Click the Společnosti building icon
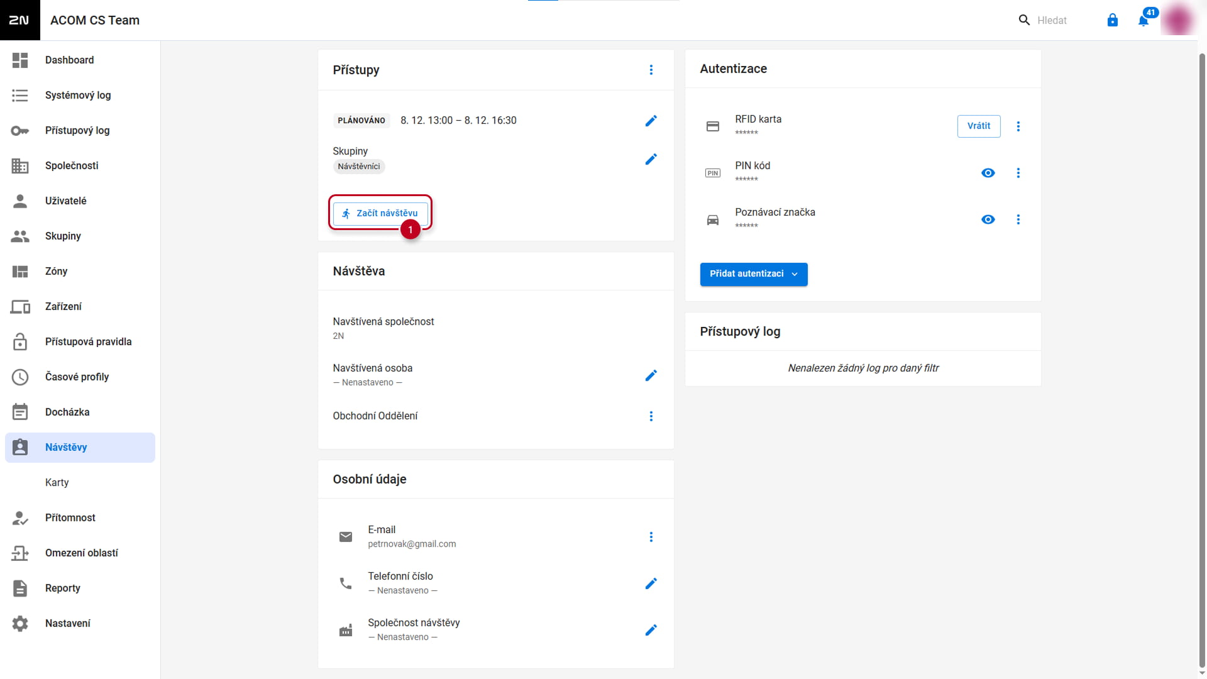The width and height of the screenshot is (1207, 679). tap(20, 166)
